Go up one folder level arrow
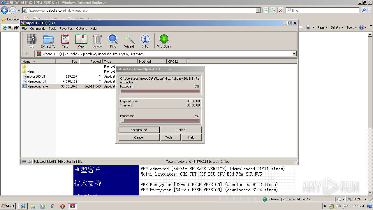 [x=27, y=54]
